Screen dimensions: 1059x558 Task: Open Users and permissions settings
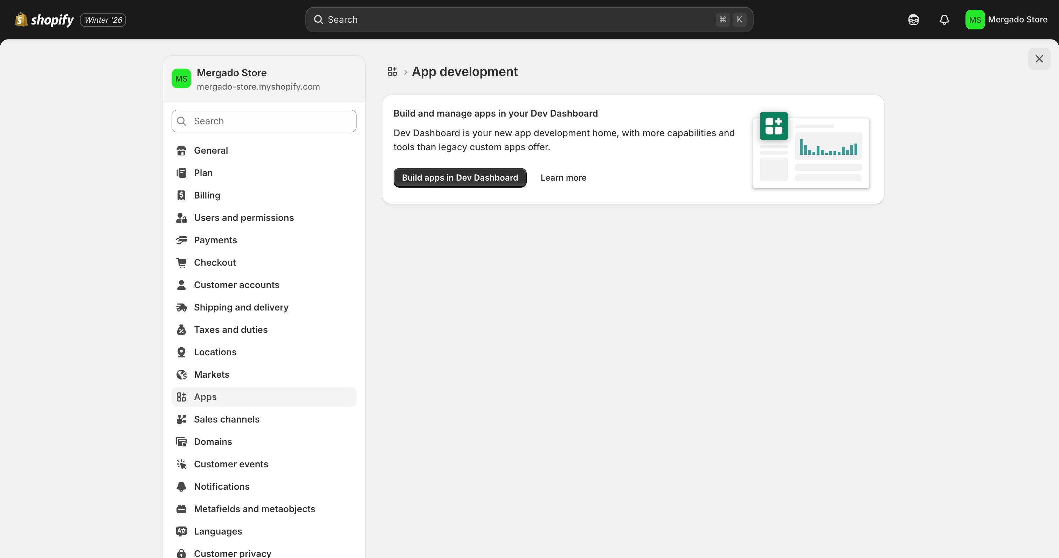tap(243, 218)
